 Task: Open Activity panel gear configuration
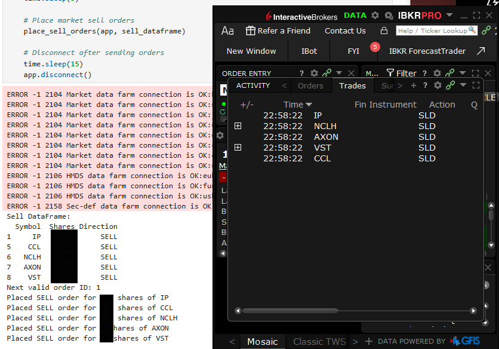coord(438,85)
